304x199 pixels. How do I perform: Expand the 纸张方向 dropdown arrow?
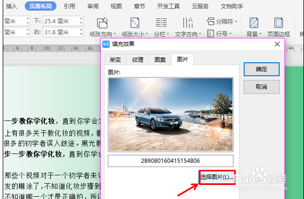(x=114, y=34)
